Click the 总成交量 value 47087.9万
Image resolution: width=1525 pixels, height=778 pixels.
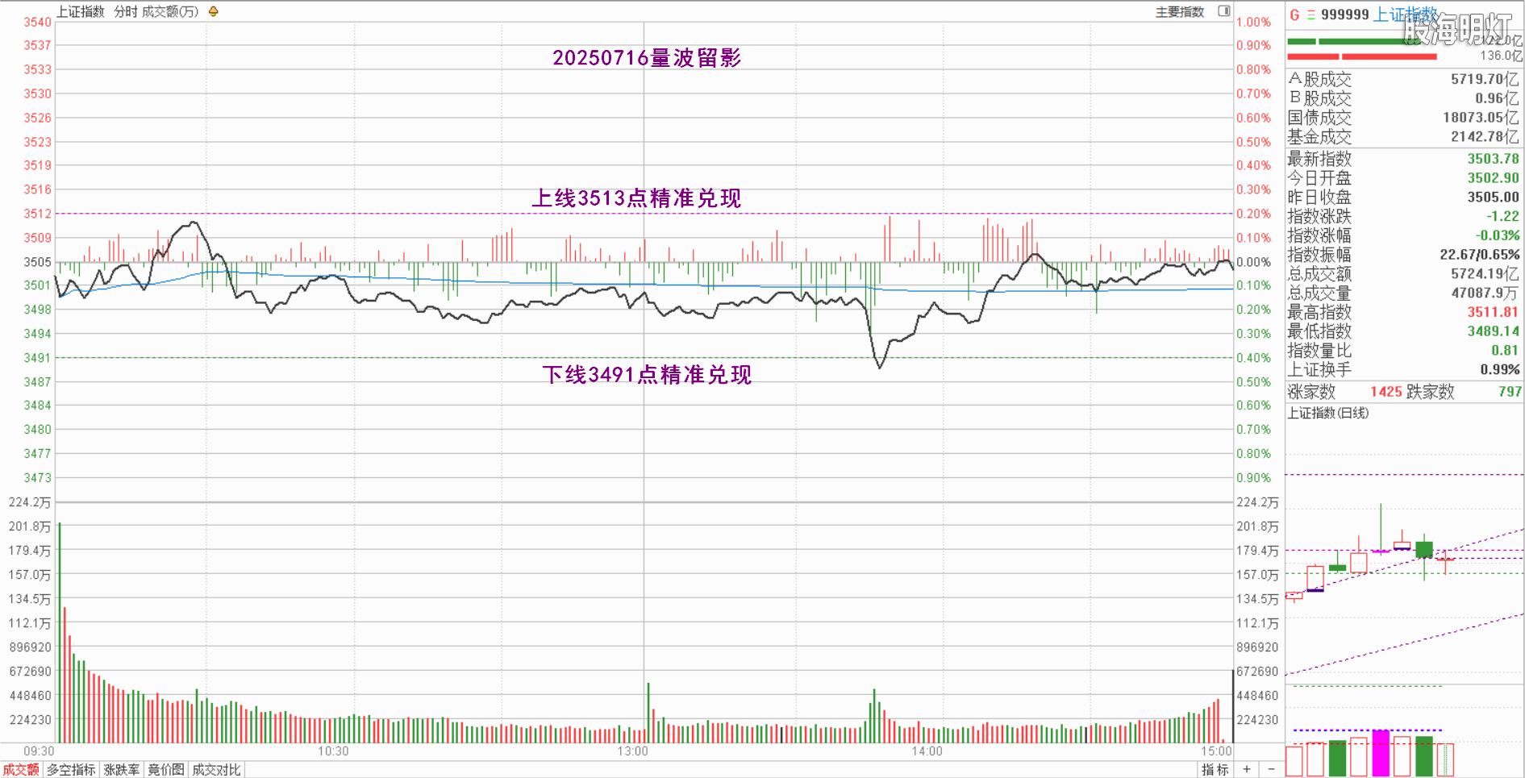pyautogui.click(x=1485, y=293)
